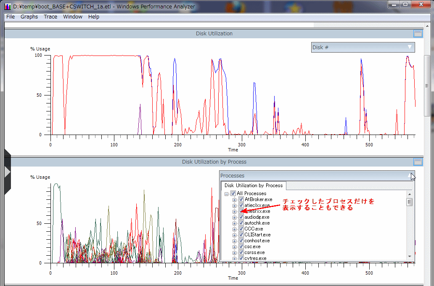The height and width of the screenshot is (286, 434).
Task: Click the process list scroll-down arrow
Action: pos(410,256)
